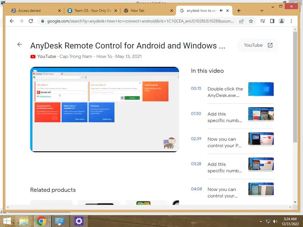The image size is (303, 227).
Task: Open volume icon in system tray
Action: click(x=275, y=221)
